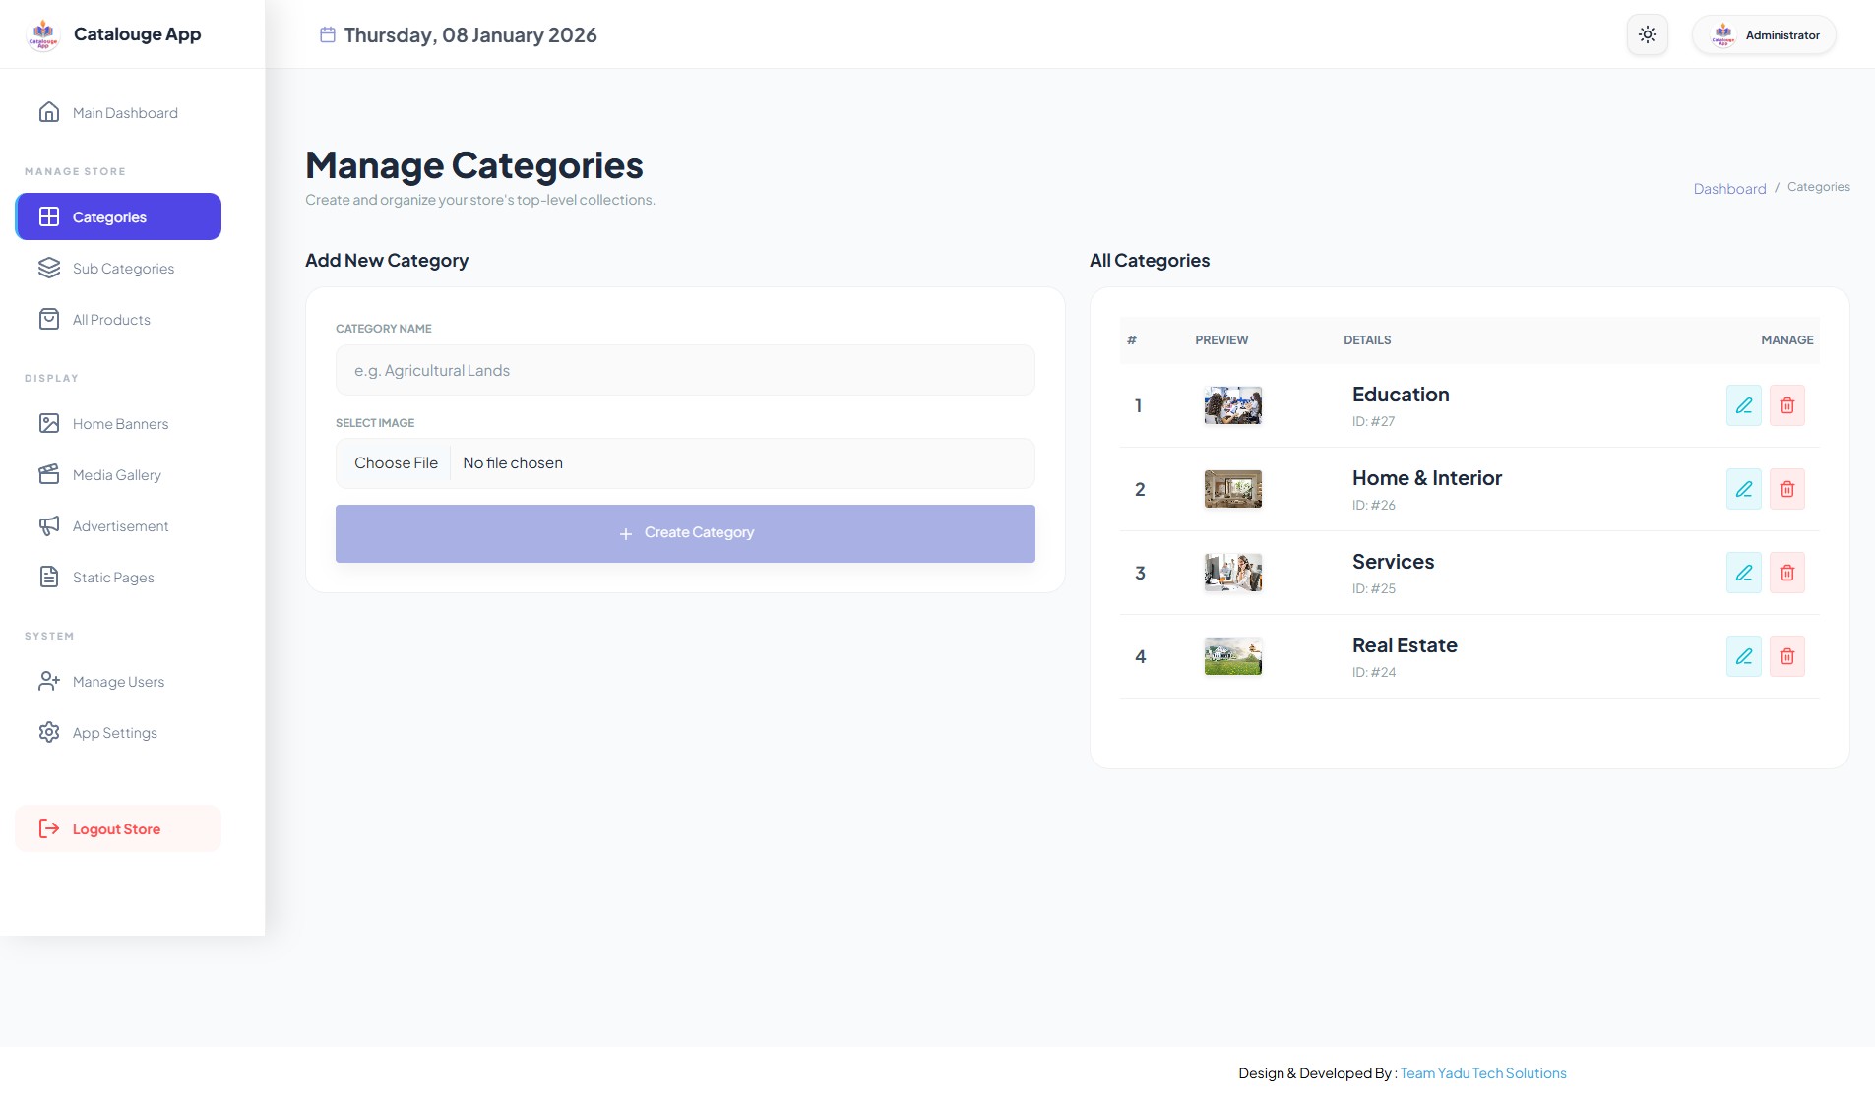The width and height of the screenshot is (1875, 1099).
Task: Open App Settings from the sidebar
Action: click(118, 733)
